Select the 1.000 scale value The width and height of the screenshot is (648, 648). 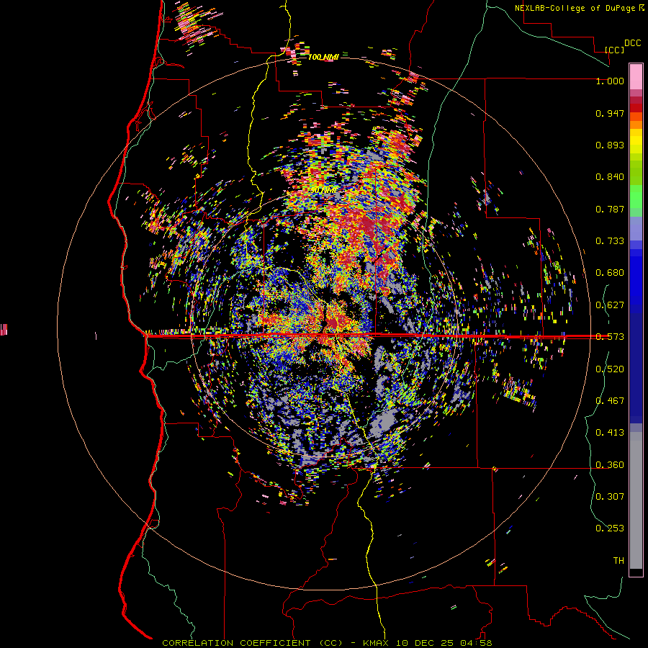point(610,81)
